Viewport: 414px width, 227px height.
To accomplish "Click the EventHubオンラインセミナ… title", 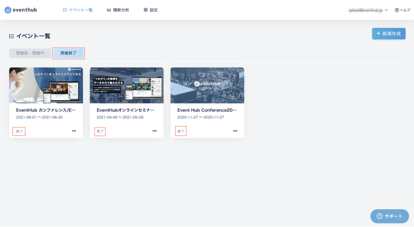I will click(126, 110).
